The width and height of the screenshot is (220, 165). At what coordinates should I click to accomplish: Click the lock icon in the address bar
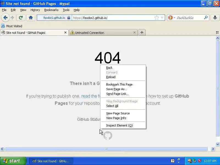click(68, 18)
